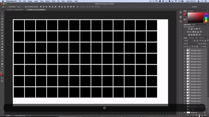Switch to the Untitled-1 document tab

pos(15,10)
